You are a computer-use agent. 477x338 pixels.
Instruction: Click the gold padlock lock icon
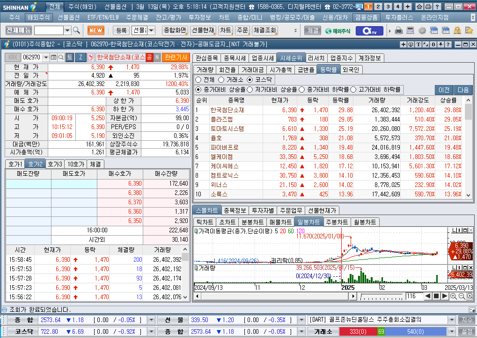click(x=457, y=30)
